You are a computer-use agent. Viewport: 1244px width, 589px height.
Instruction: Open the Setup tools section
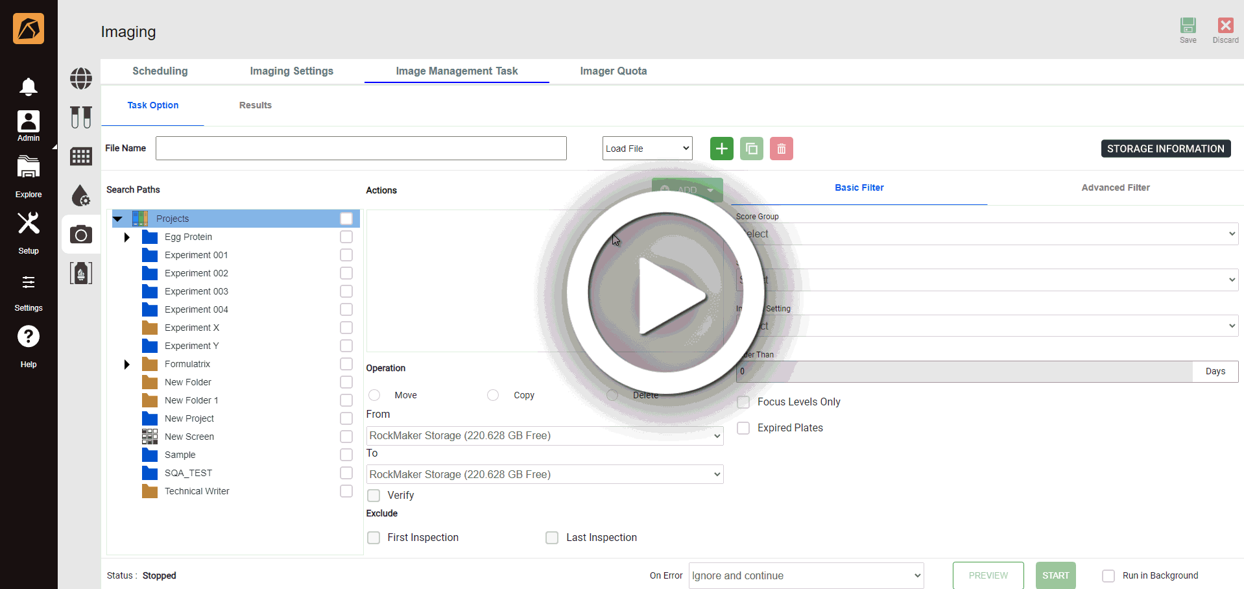click(x=29, y=233)
